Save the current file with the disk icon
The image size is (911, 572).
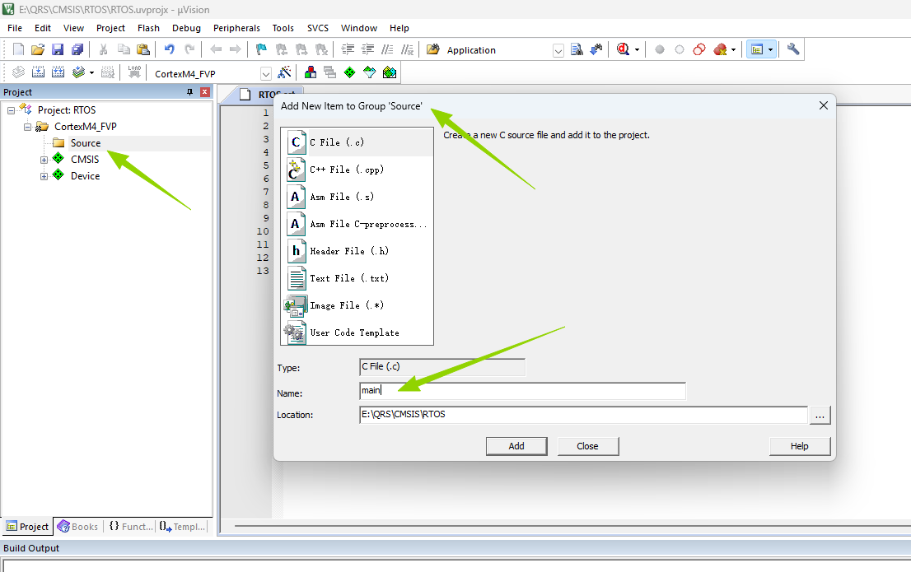[x=58, y=50]
